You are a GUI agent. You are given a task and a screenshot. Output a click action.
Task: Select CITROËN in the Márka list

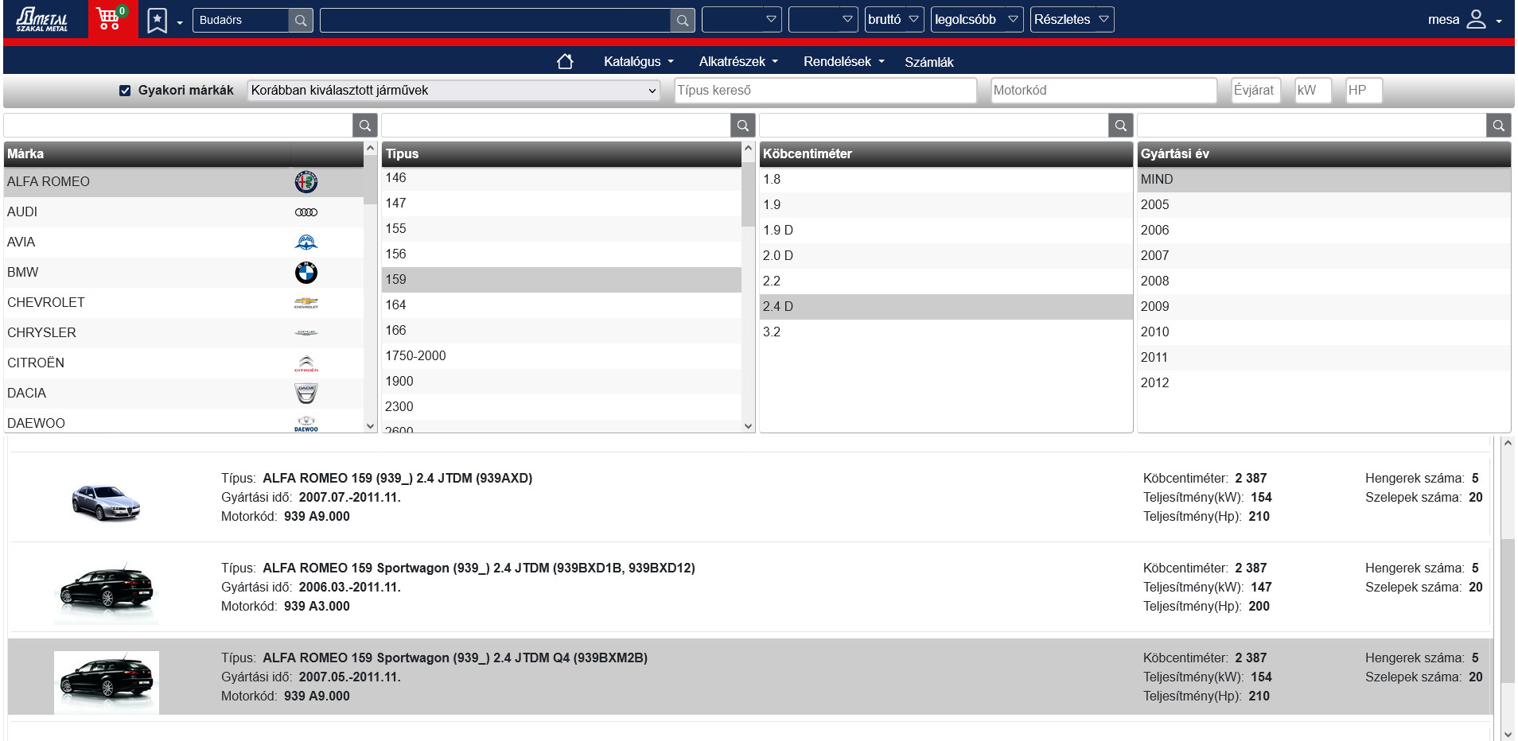coord(184,363)
